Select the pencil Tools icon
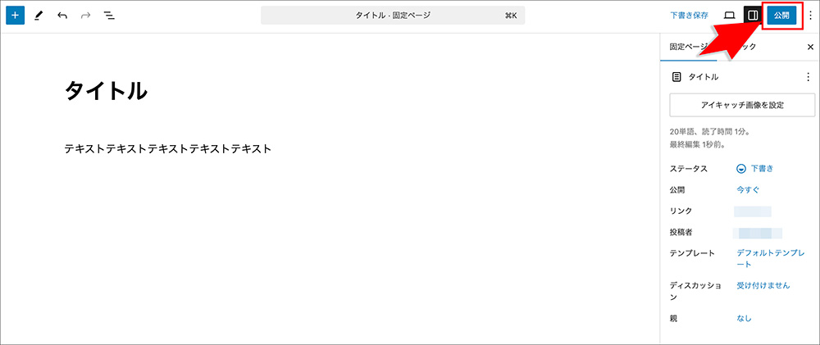 click(39, 16)
